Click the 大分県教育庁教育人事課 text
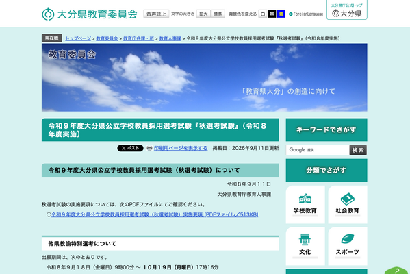 click(244, 195)
